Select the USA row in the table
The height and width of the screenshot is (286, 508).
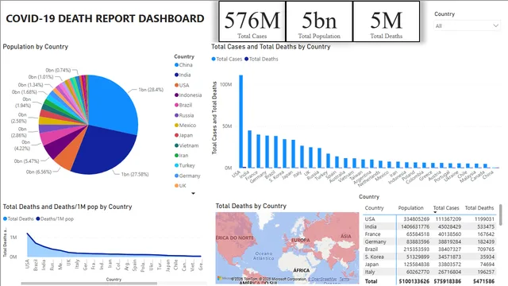(430, 219)
